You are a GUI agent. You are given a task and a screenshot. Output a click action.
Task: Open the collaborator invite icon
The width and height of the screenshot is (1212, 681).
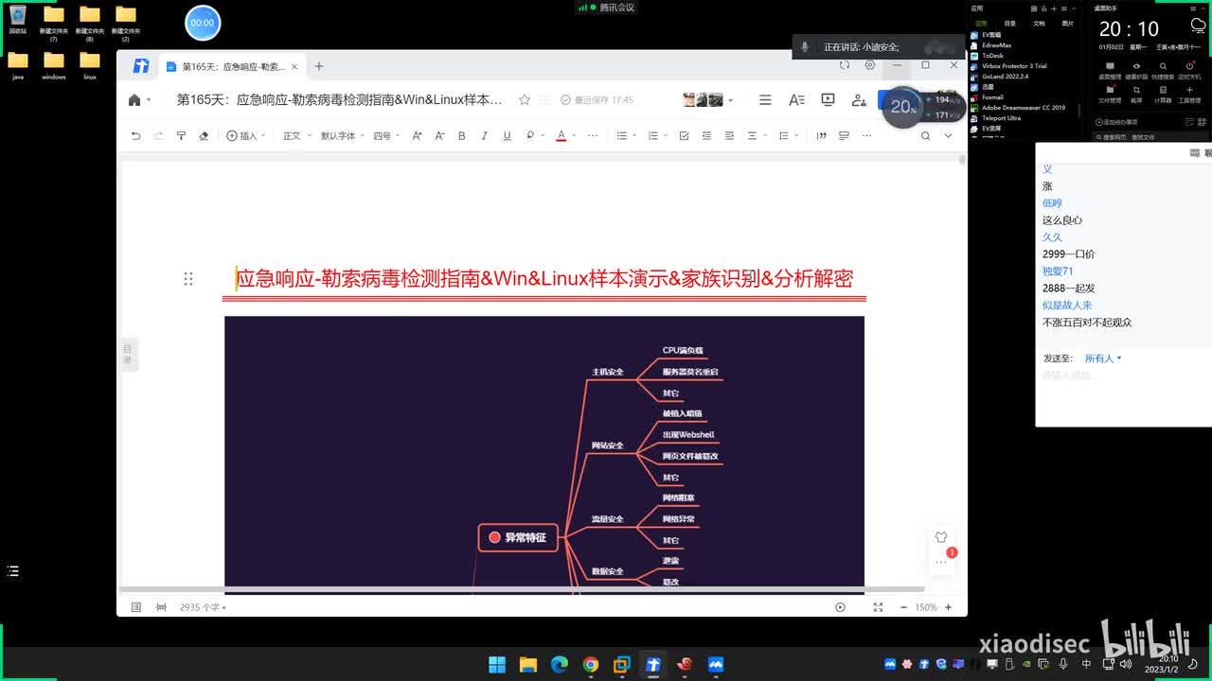(x=859, y=99)
